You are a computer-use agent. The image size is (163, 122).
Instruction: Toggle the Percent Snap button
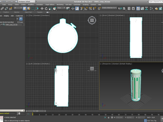pos(90,8)
